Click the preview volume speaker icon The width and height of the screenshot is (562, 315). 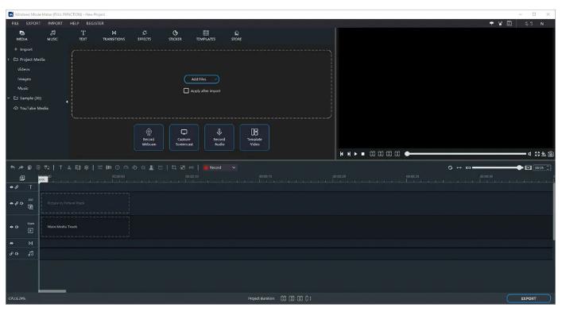[x=529, y=154]
